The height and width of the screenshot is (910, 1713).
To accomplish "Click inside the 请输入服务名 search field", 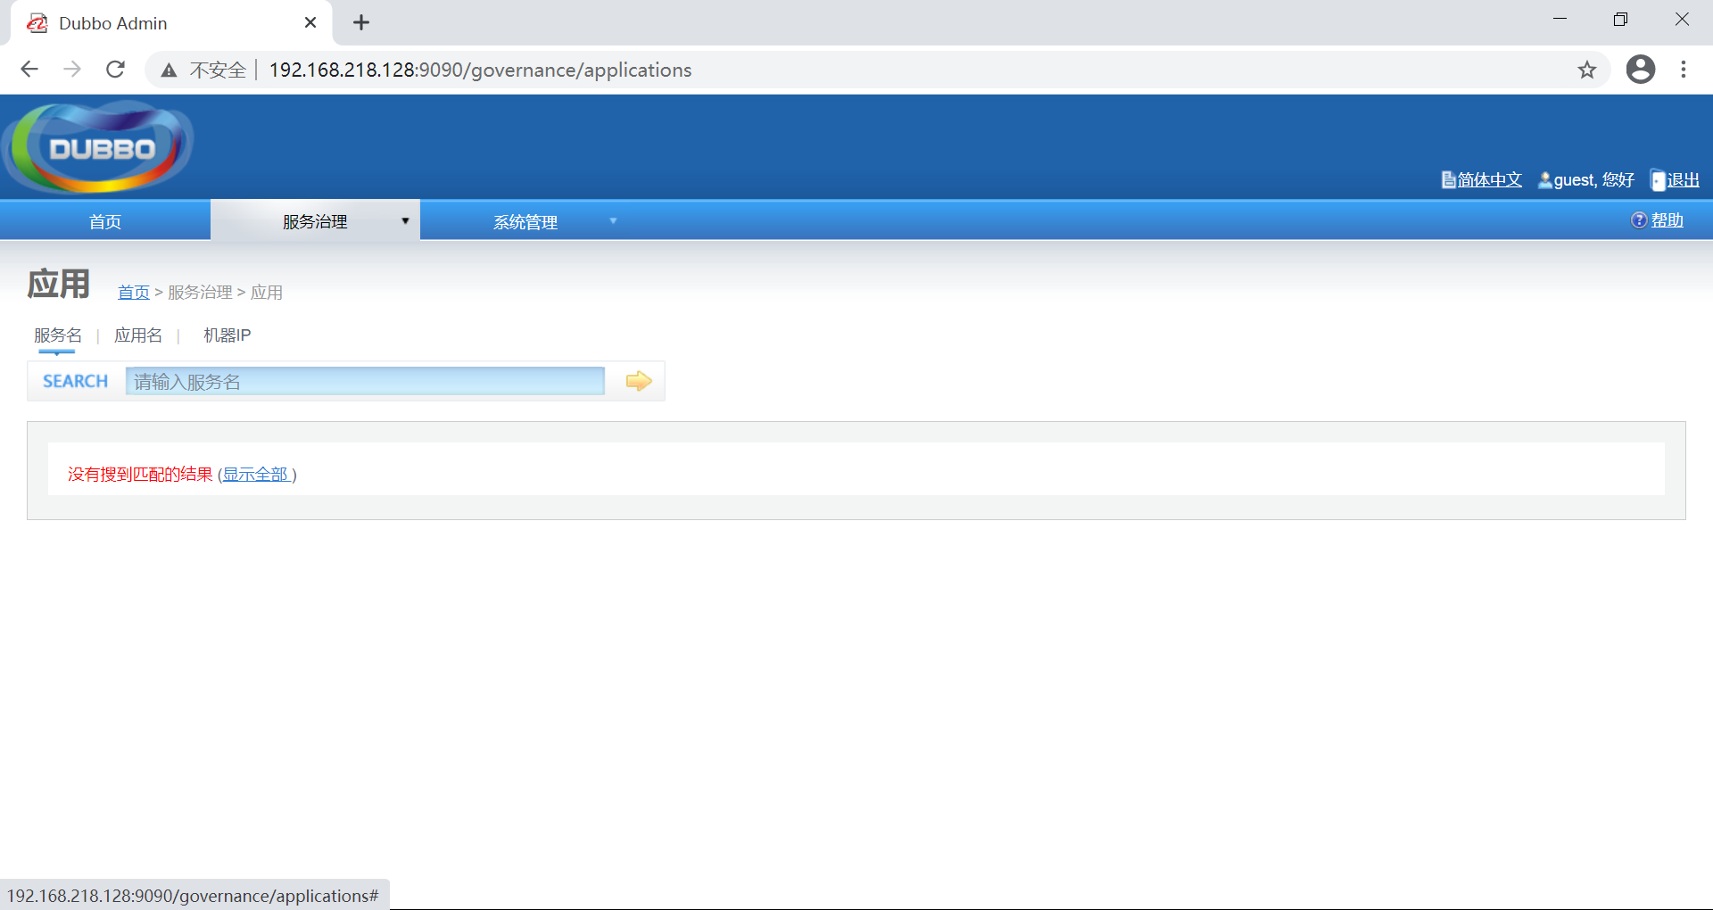I will [364, 380].
